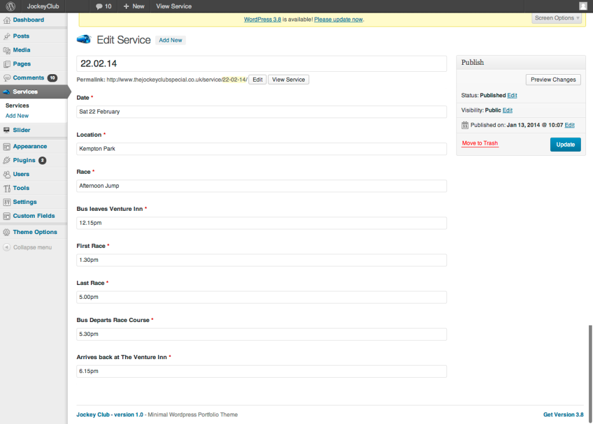Click the page vertical scrollbar

tap(590, 374)
